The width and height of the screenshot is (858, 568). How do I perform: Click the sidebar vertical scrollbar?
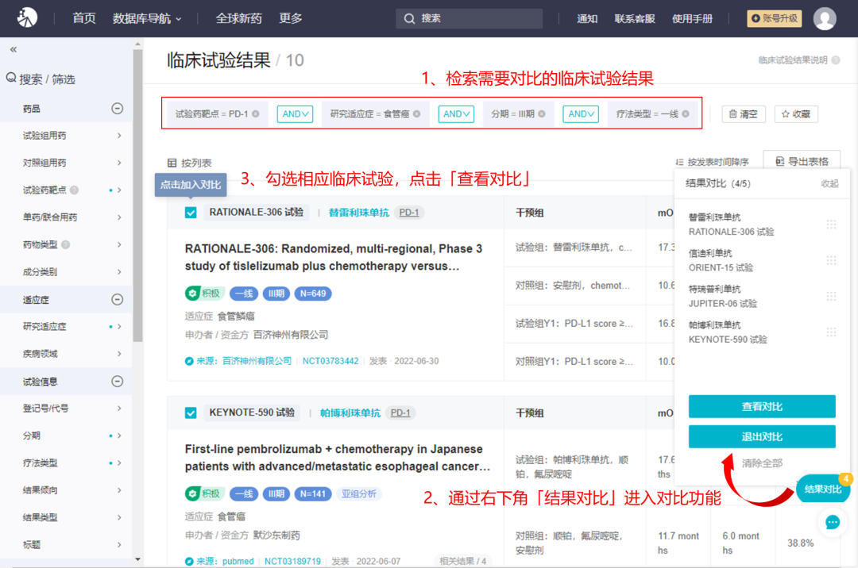[x=137, y=197]
